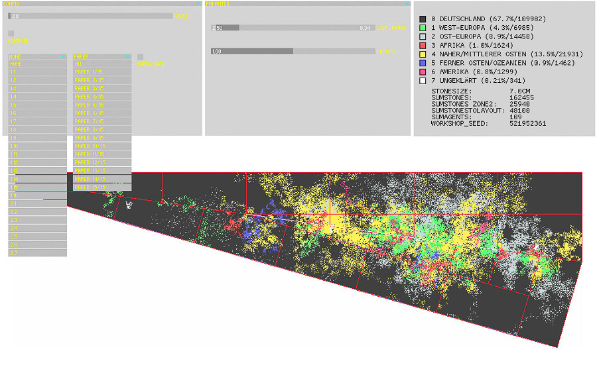
Task: Adjust the STEP_RANGE slider
Action: [x=293, y=28]
